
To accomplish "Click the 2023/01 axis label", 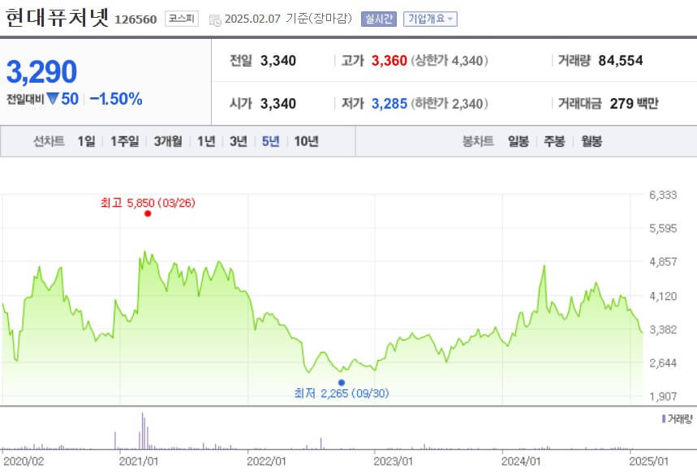I will [x=393, y=461].
